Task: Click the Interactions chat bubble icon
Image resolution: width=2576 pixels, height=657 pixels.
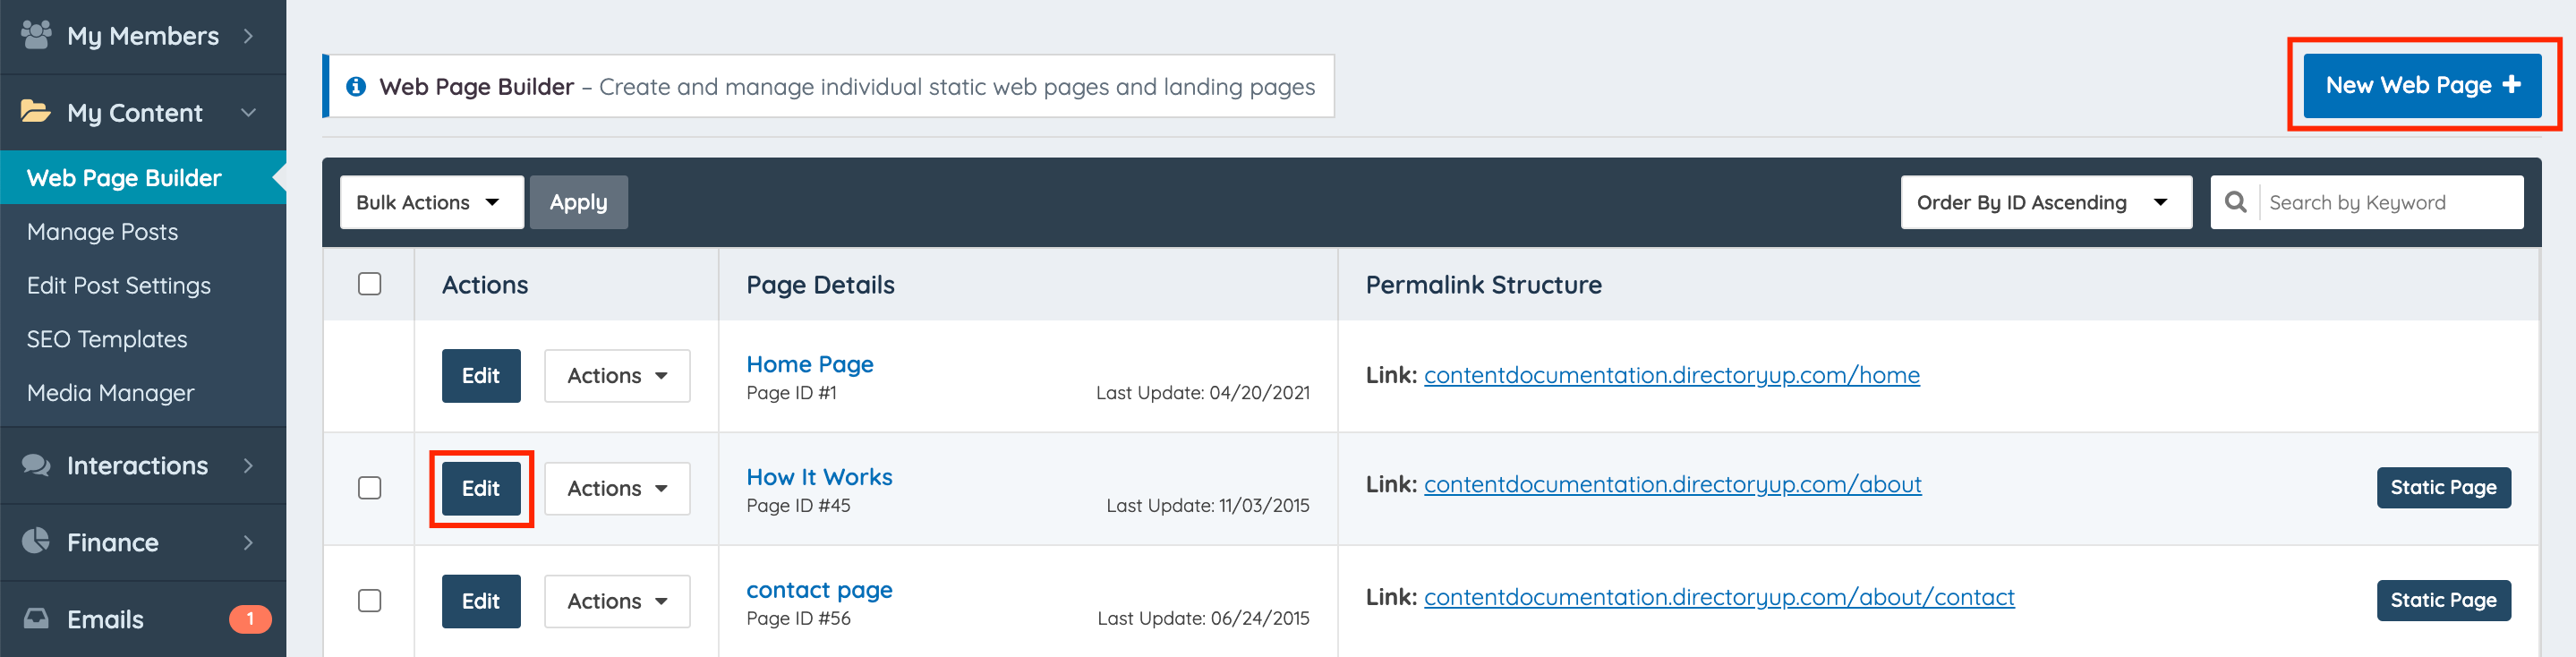Action: point(37,465)
